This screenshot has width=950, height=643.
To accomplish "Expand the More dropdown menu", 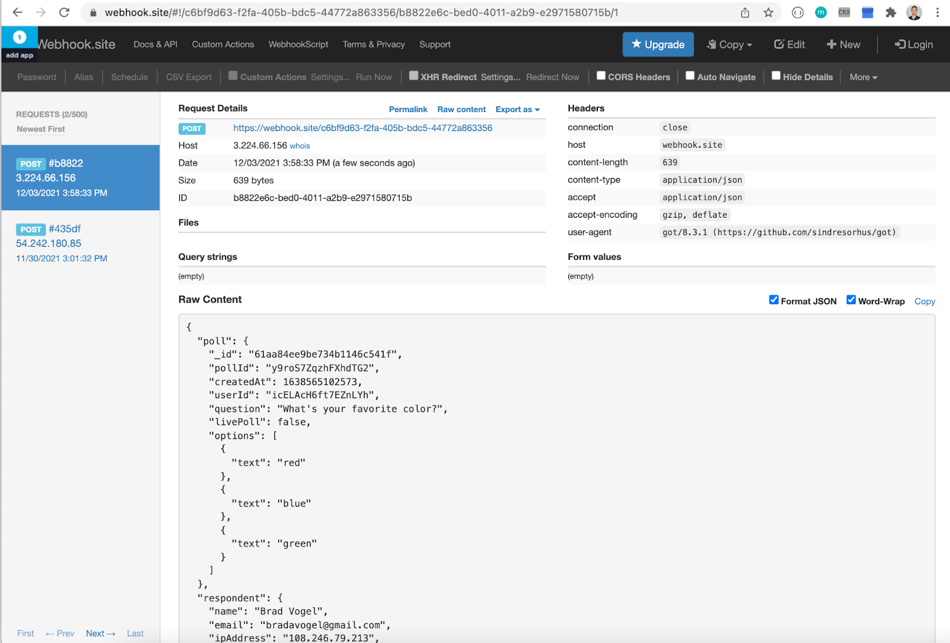I will coord(863,77).
